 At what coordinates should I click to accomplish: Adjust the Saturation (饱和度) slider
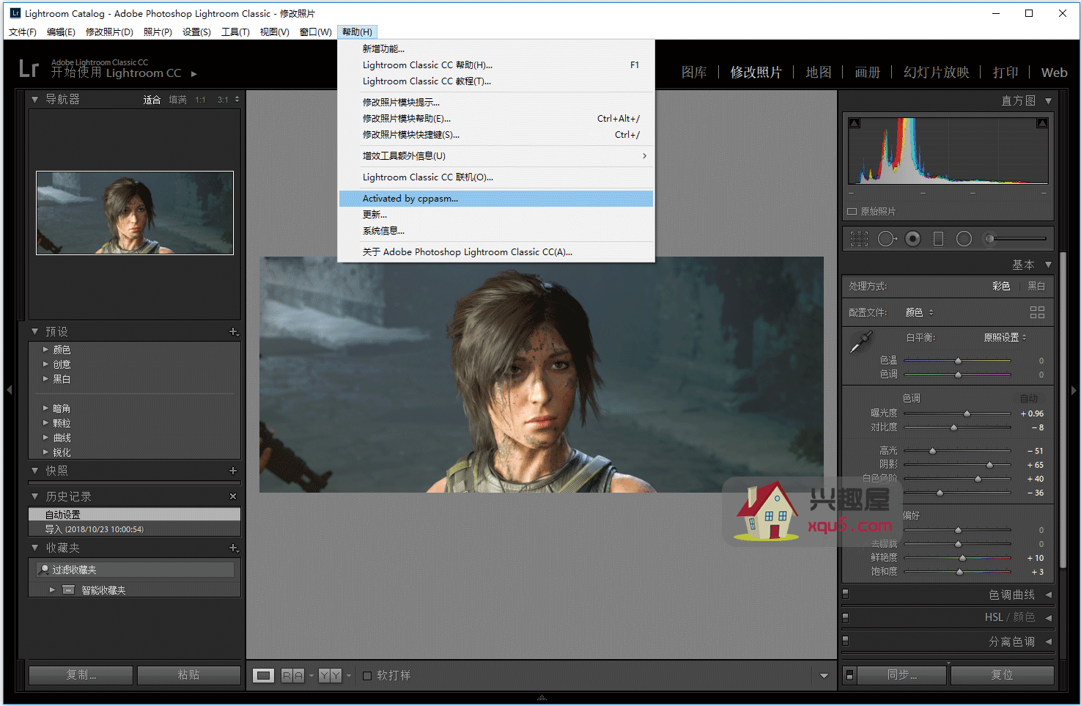[x=957, y=572]
